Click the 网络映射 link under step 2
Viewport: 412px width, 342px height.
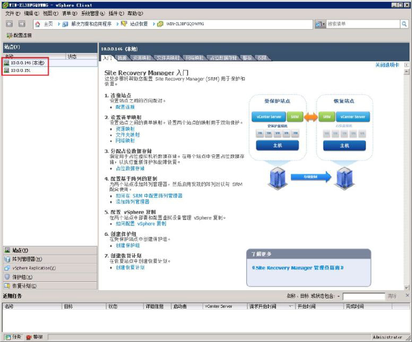pos(125,141)
